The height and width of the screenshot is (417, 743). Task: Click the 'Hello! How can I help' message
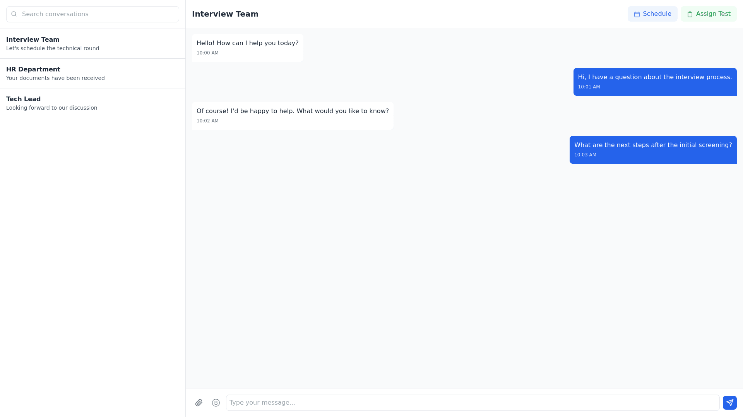247,43
